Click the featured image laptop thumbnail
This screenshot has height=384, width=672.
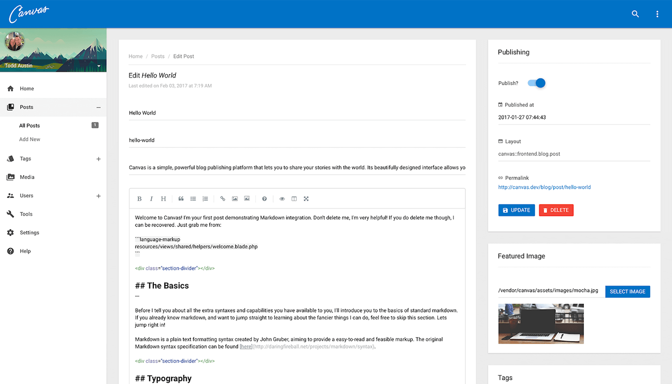[541, 324]
